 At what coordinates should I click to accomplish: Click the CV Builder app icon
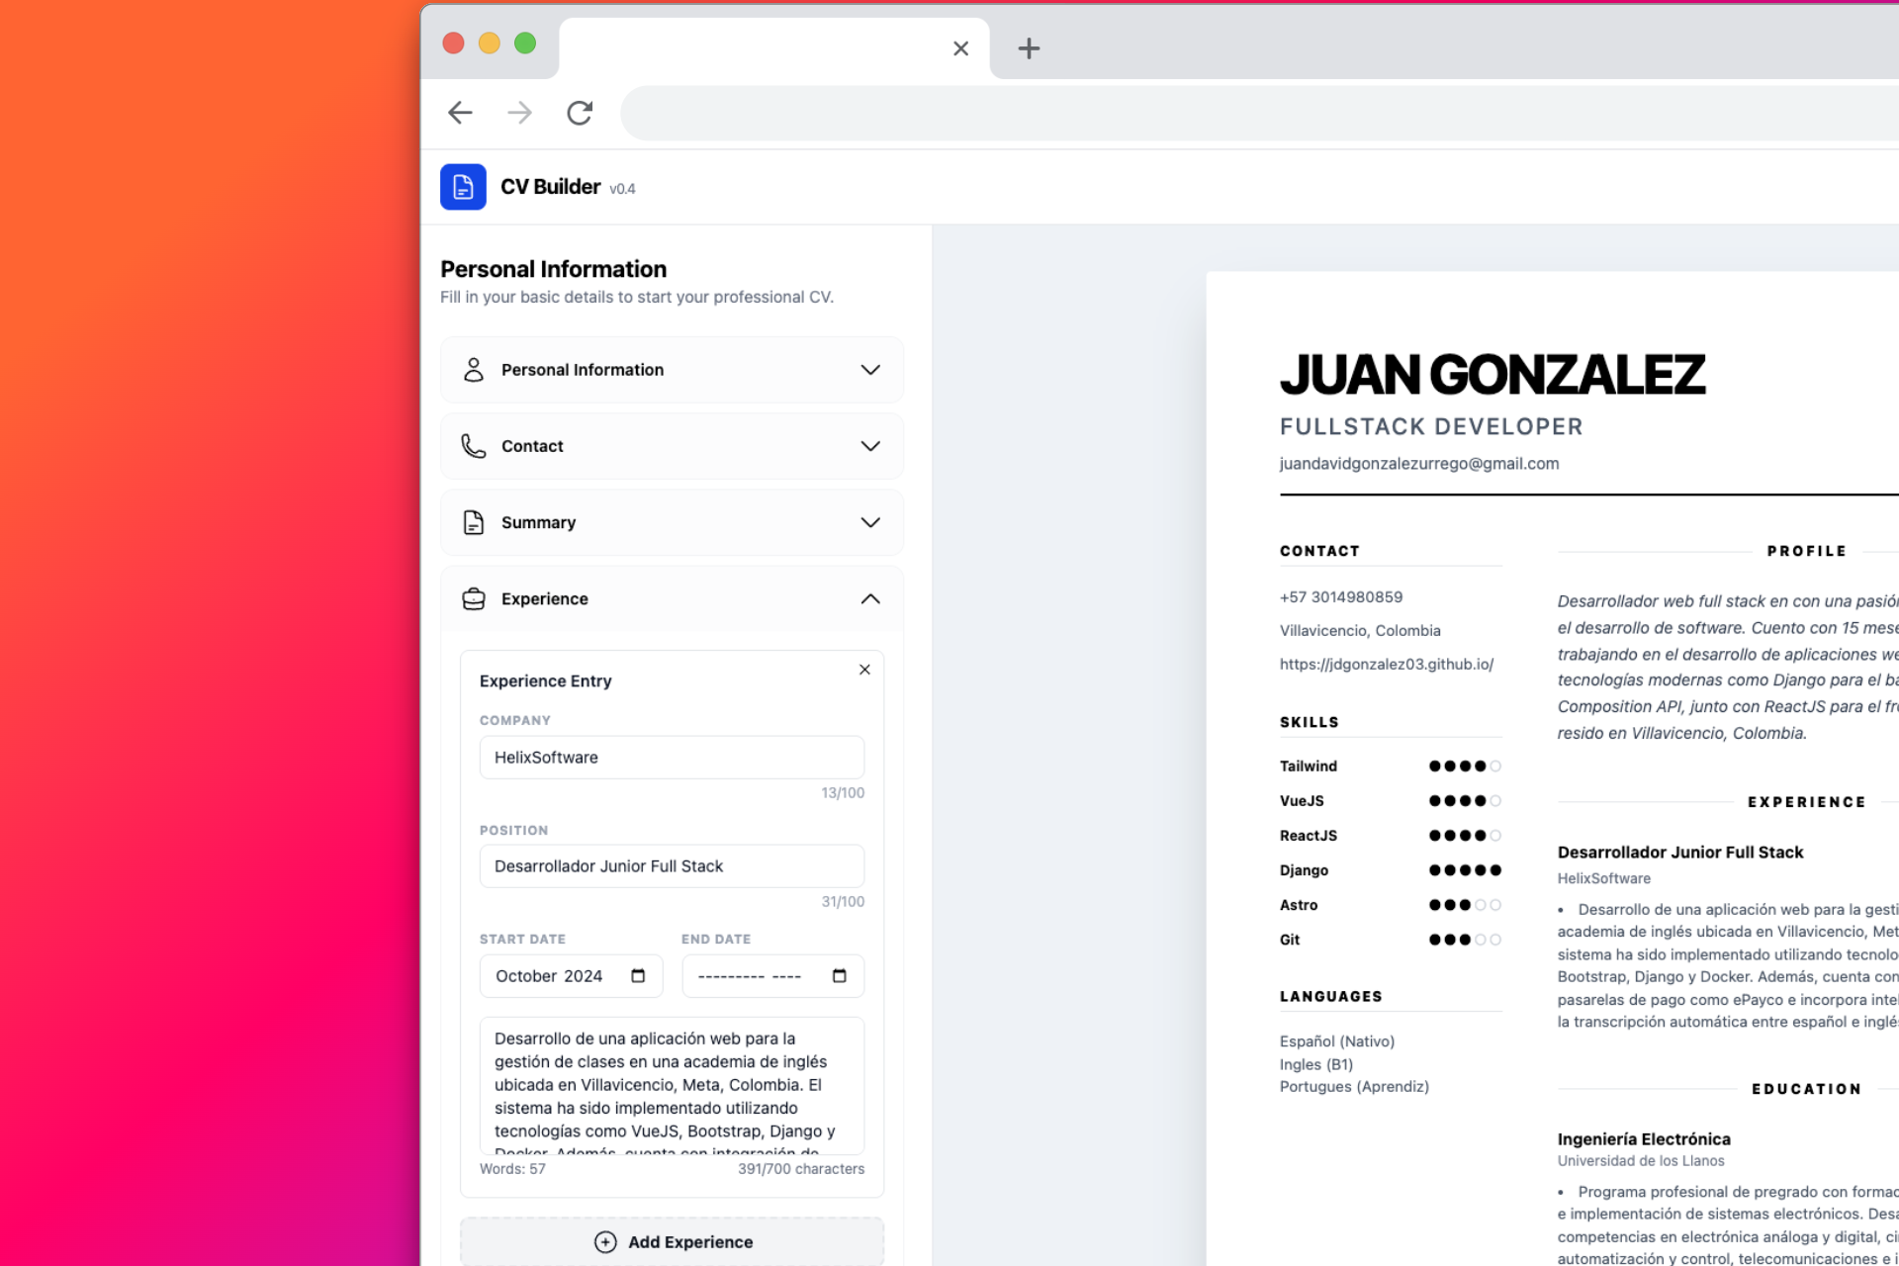point(463,186)
